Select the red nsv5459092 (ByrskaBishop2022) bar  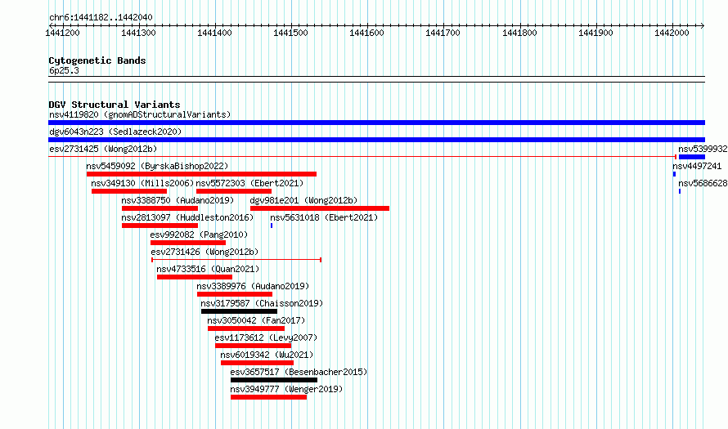201,174
